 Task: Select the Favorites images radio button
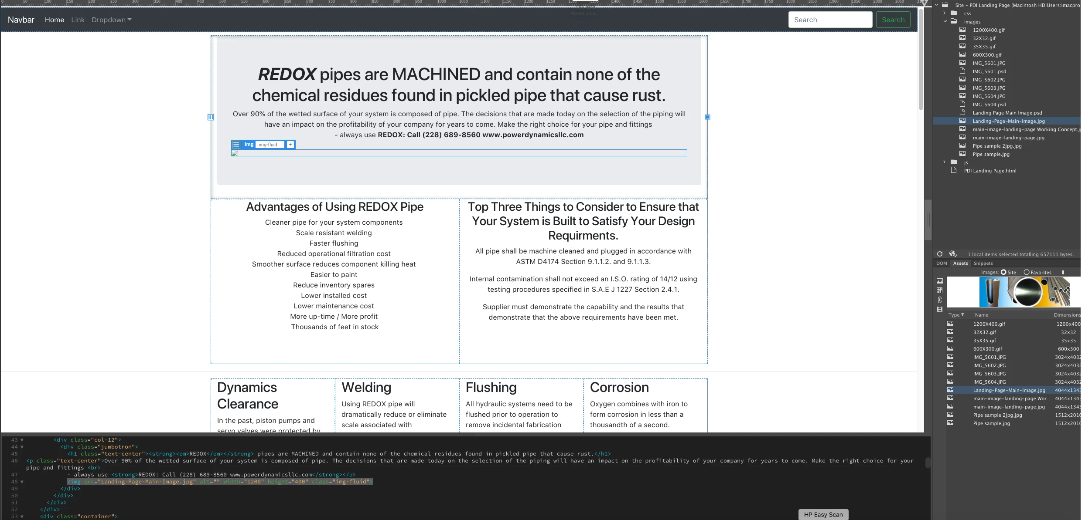click(1027, 272)
